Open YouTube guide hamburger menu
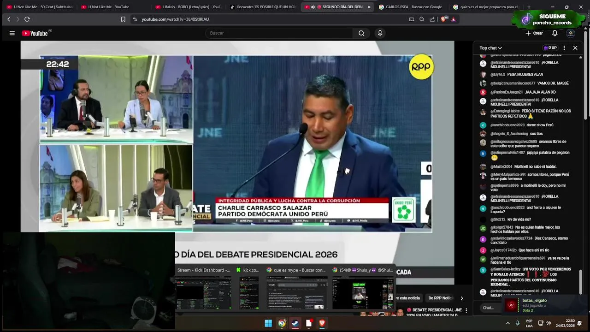The image size is (590, 332). pyautogui.click(x=12, y=33)
